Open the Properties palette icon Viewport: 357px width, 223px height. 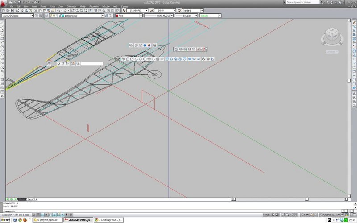(91, 10)
